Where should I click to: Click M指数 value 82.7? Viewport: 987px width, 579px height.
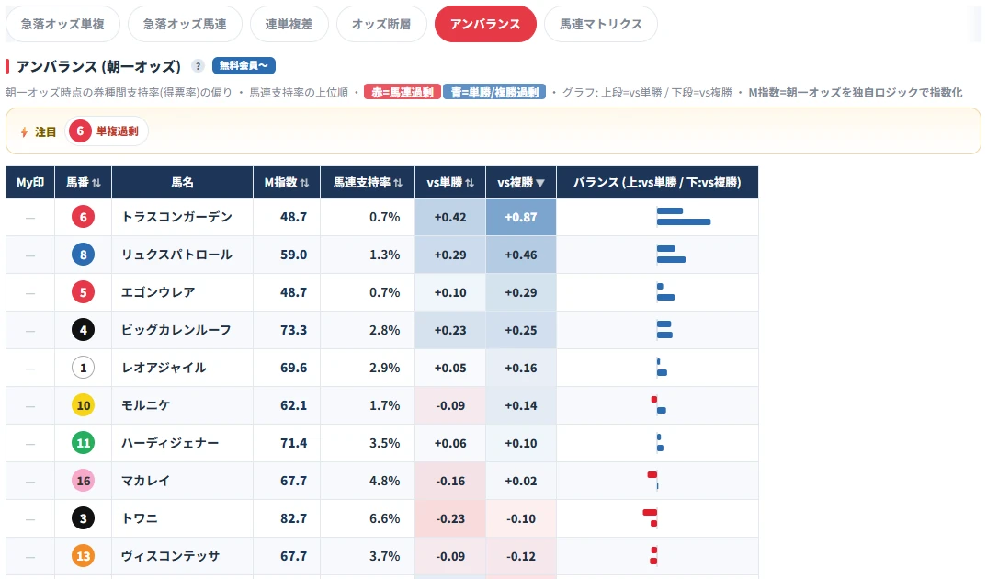point(293,518)
